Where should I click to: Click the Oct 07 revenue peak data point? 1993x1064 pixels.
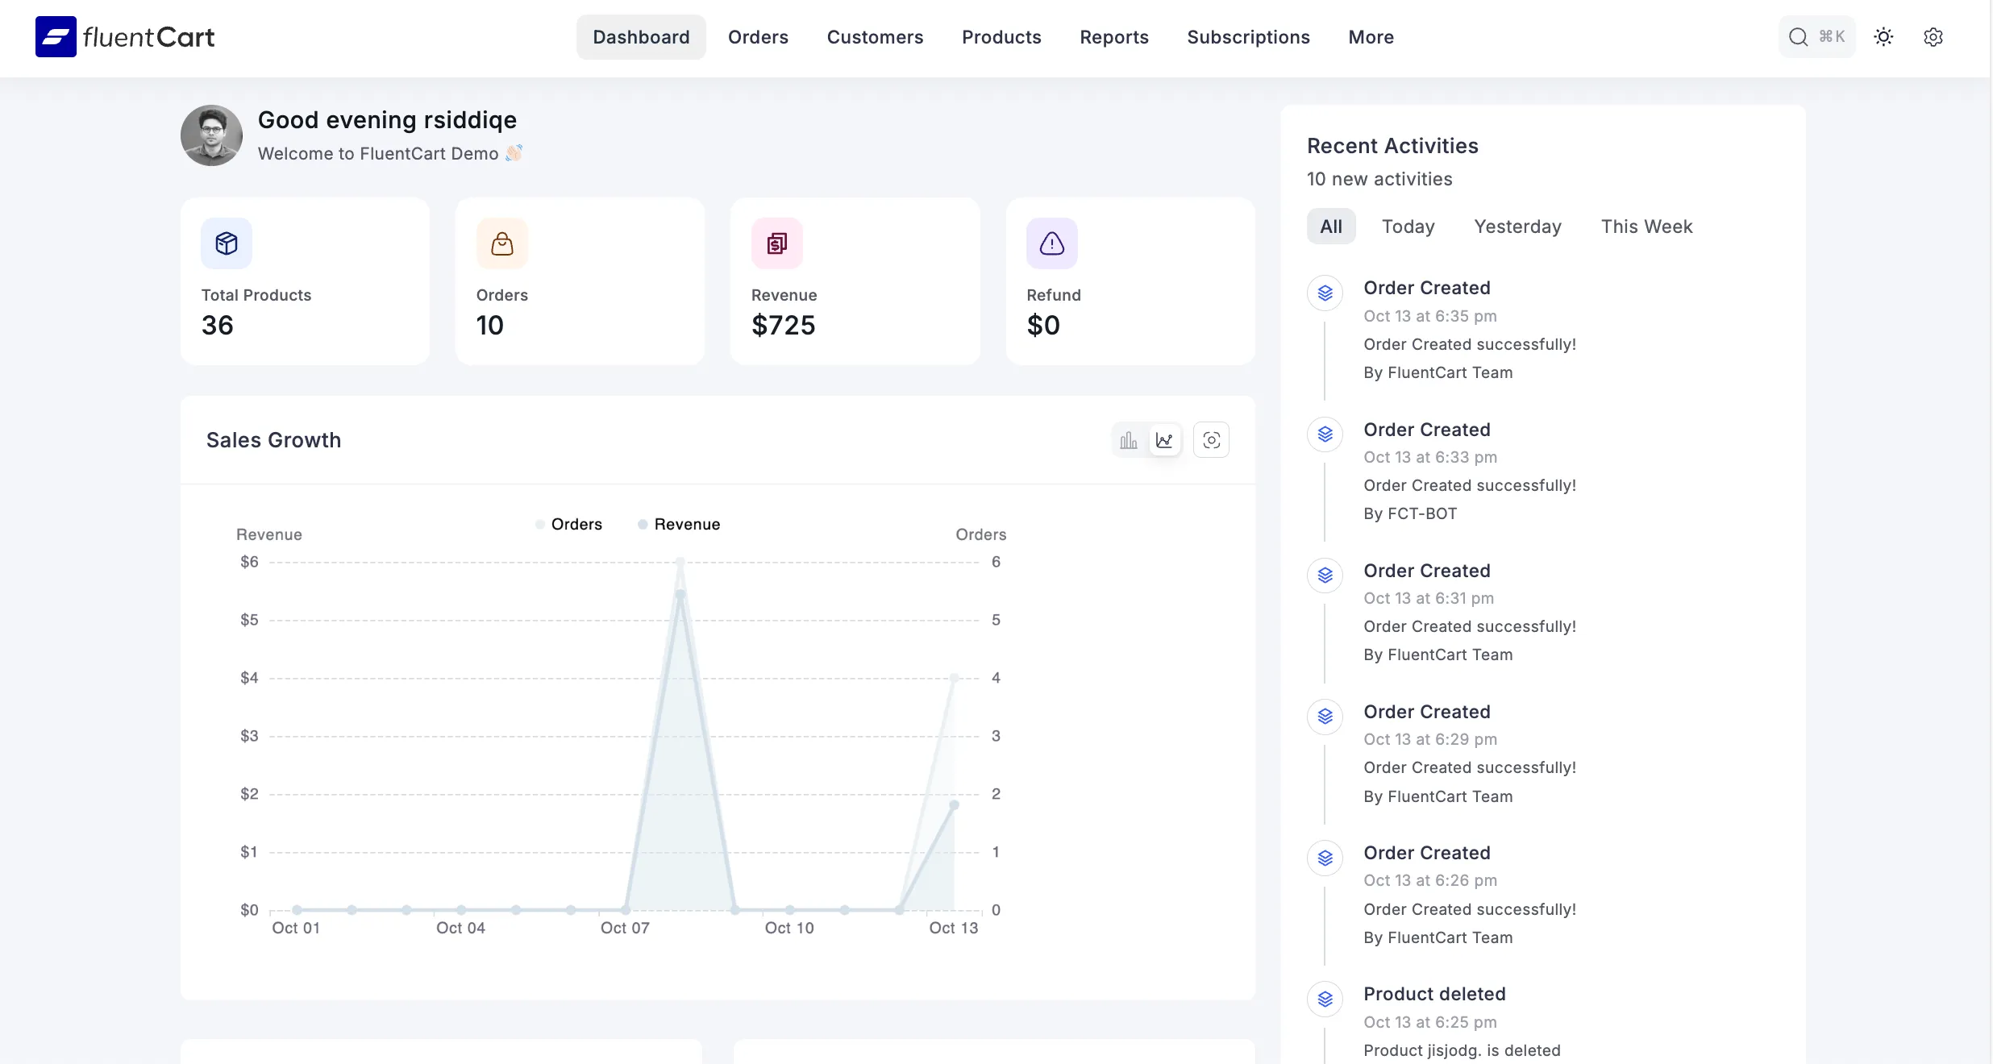680,594
